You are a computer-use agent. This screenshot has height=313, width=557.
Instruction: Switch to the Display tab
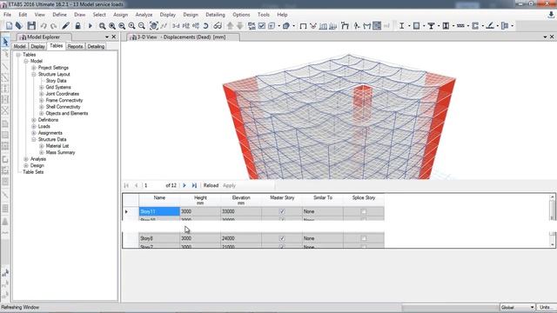click(37, 46)
